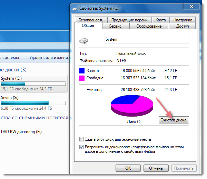Viewport: 207px width, 179px height.
Task: Switch to the Сервис tab
Action: 115,26
